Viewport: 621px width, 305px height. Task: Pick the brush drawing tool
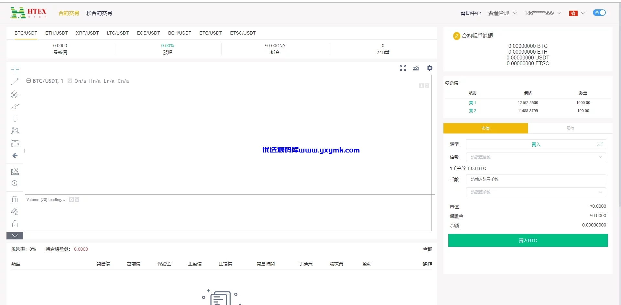tap(15, 106)
